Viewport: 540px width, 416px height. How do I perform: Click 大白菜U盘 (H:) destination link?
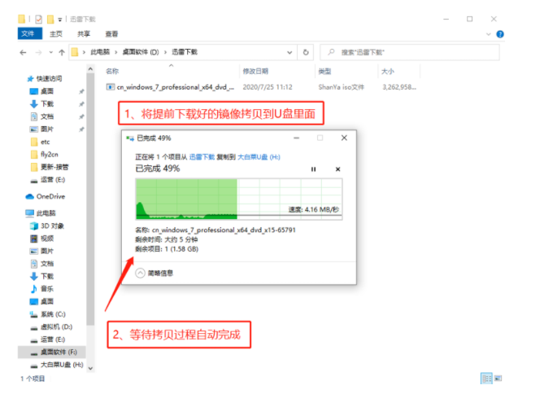(x=259, y=157)
